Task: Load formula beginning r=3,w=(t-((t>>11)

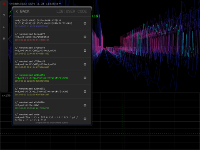Action: pyautogui.click(x=41, y=92)
